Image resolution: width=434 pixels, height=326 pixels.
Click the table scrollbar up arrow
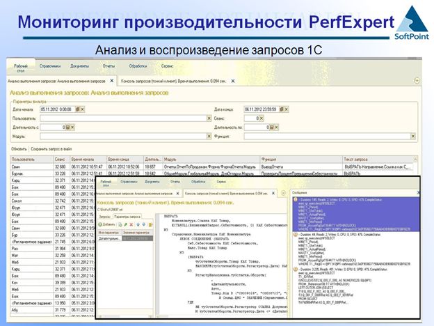point(415,160)
